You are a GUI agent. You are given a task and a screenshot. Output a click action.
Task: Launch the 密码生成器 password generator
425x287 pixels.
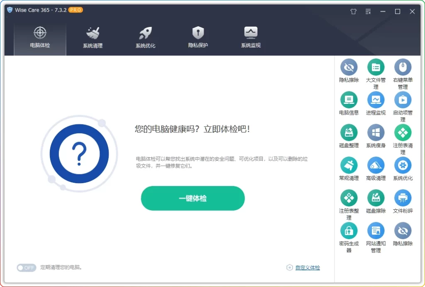coord(349,231)
